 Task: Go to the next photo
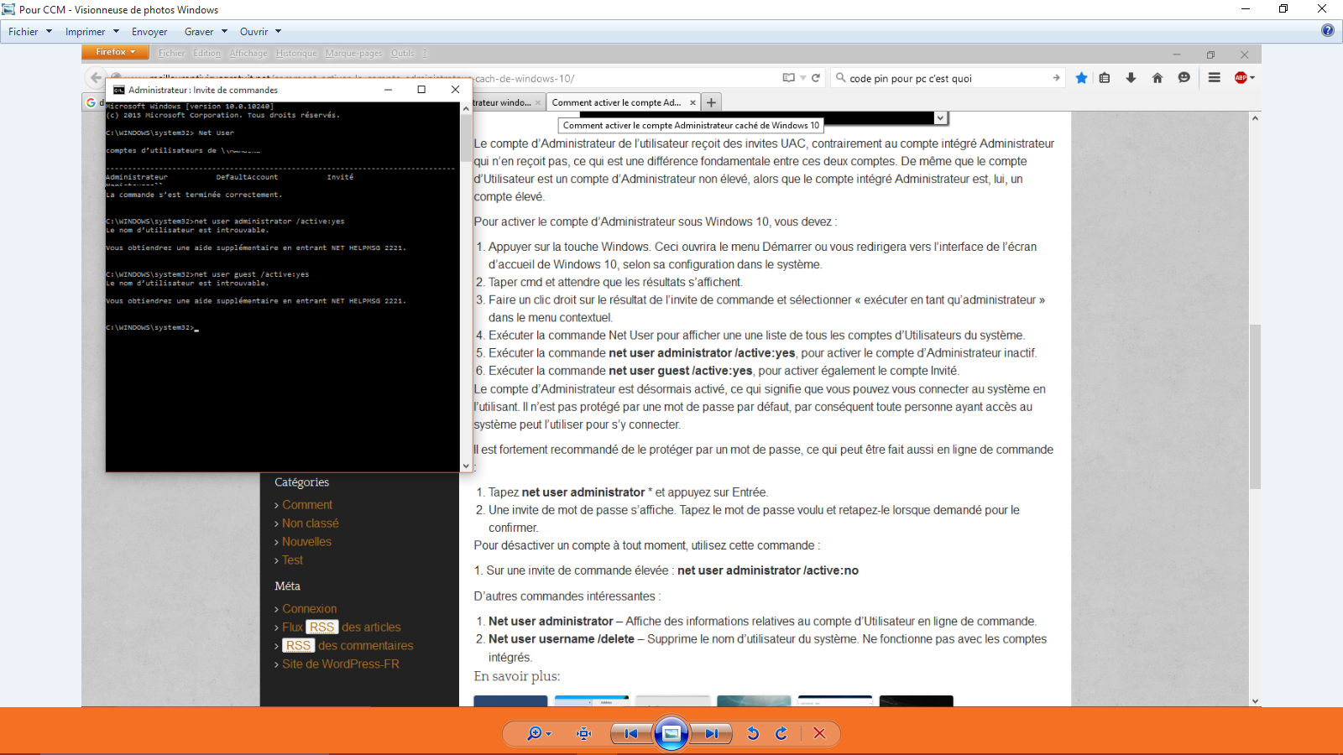tap(712, 733)
